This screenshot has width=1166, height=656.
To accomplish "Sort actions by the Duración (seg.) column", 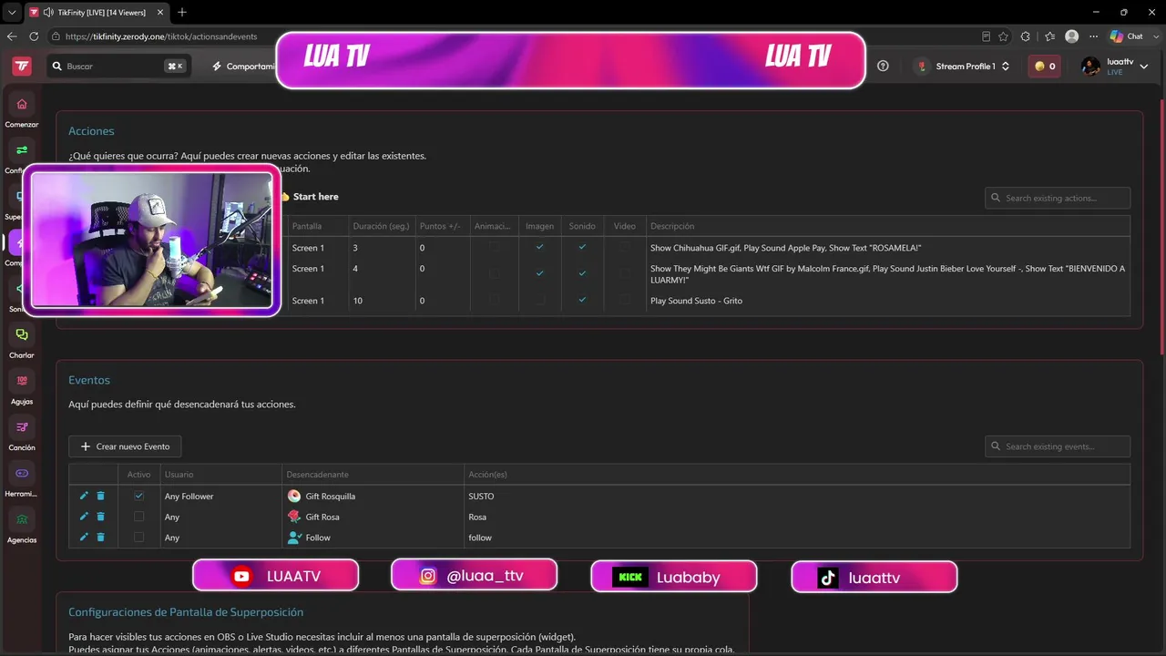I will pos(382,226).
